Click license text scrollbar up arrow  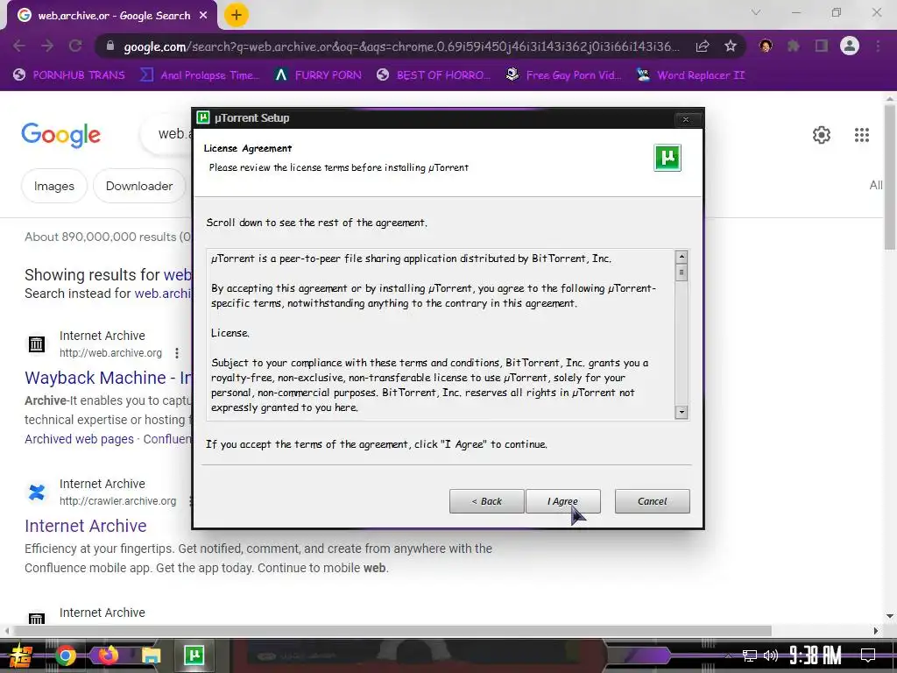(682, 257)
